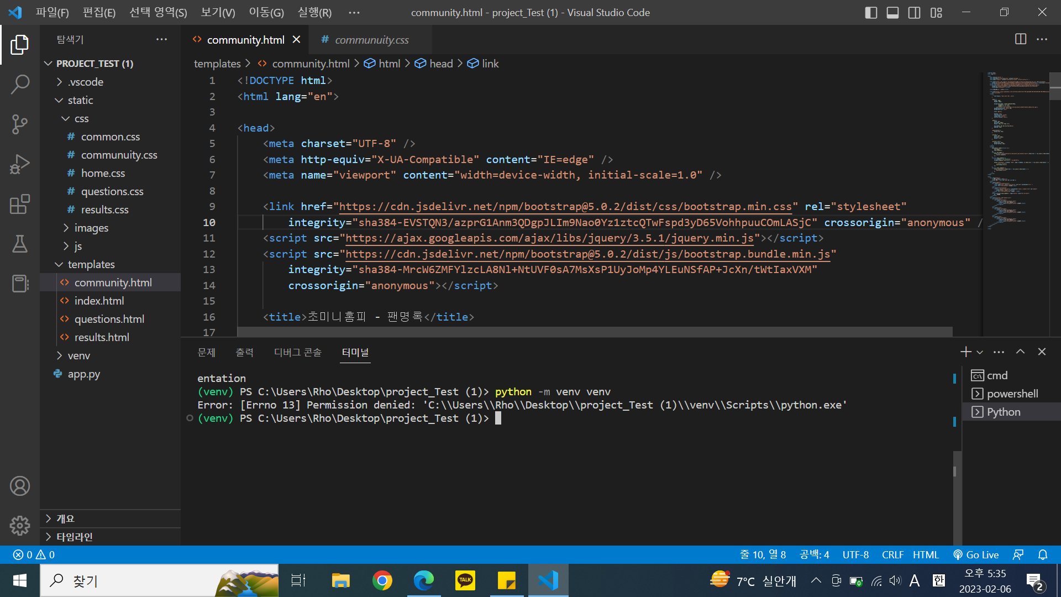The width and height of the screenshot is (1061, 597).
Task: Open the 편집(E) menu
Action: (99, 12)
